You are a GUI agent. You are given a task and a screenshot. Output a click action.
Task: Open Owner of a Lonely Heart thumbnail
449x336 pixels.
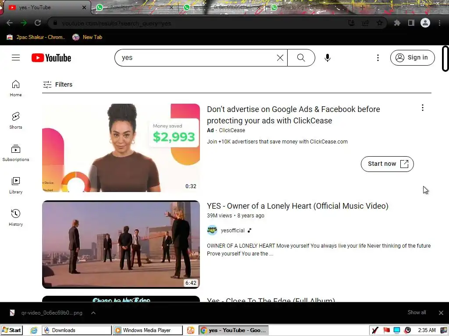tap(121, 245)
